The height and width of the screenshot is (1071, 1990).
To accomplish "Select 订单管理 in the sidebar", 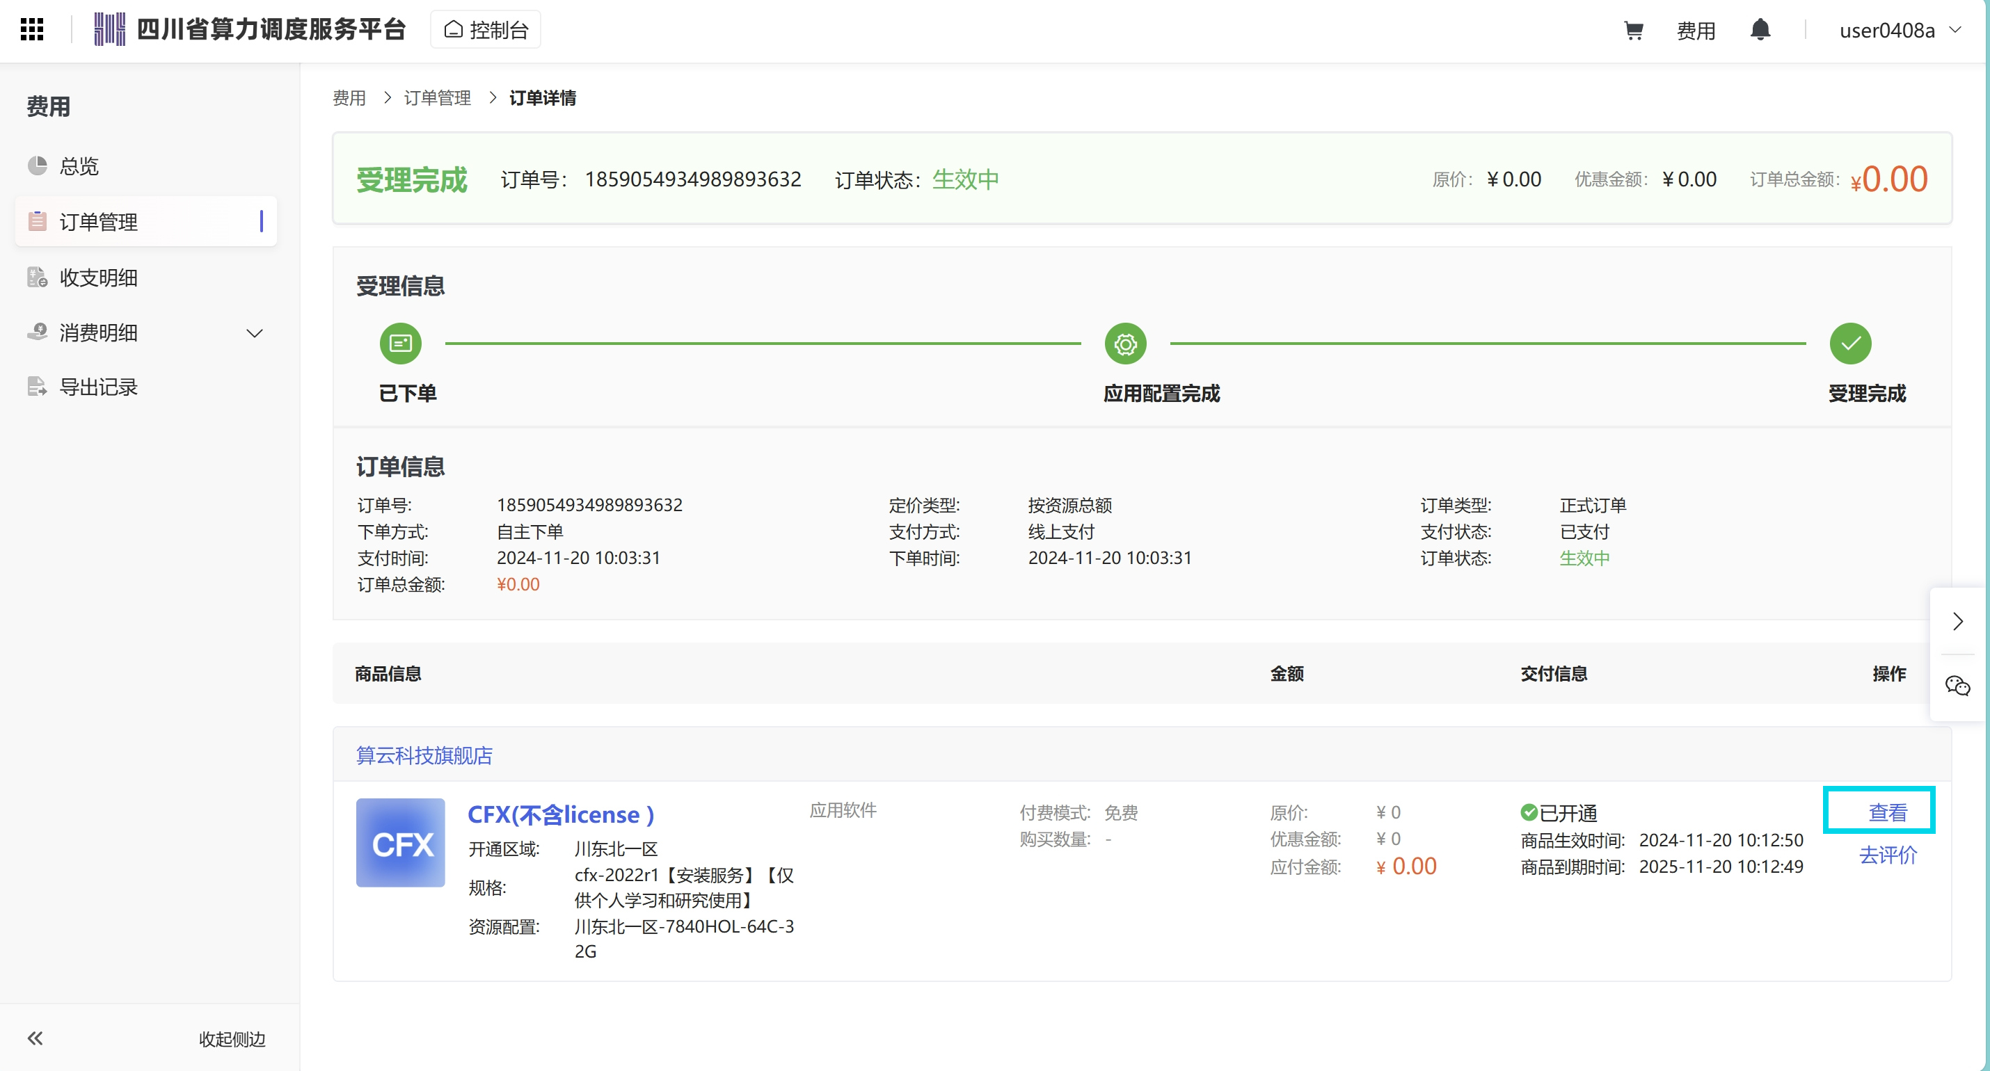I will (145, 222).
